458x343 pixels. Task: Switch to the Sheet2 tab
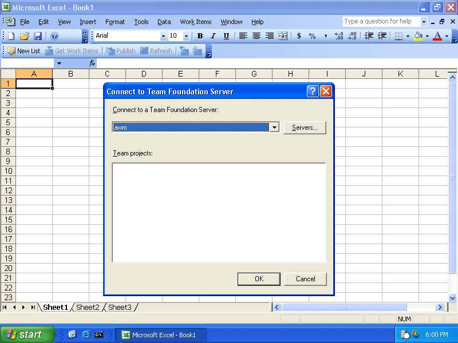[88, 308]
